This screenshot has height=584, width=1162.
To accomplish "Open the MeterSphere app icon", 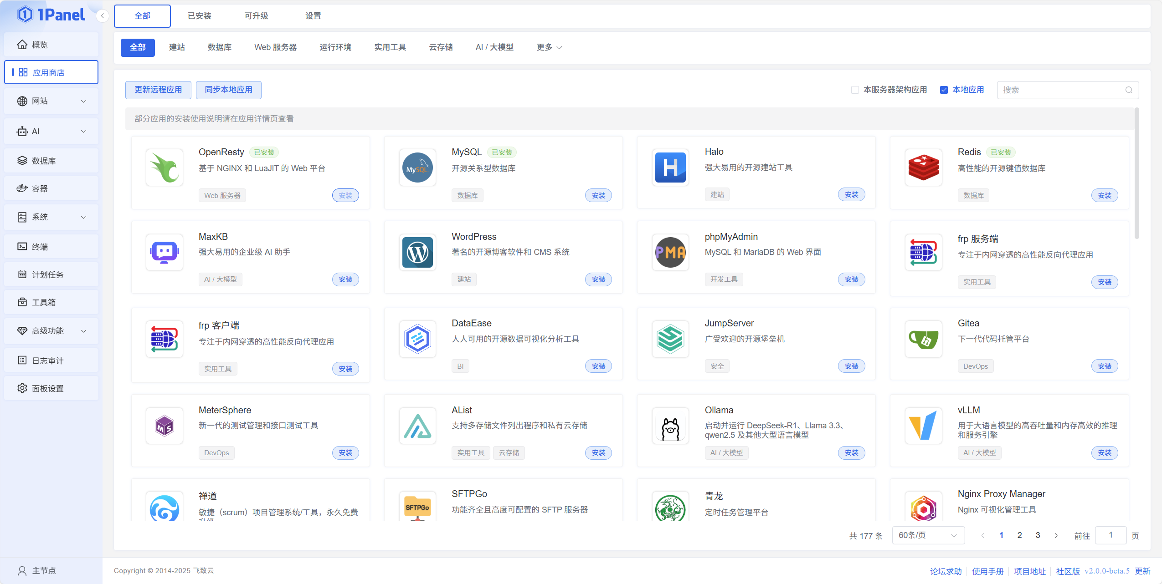I will [x=165, y=426].
